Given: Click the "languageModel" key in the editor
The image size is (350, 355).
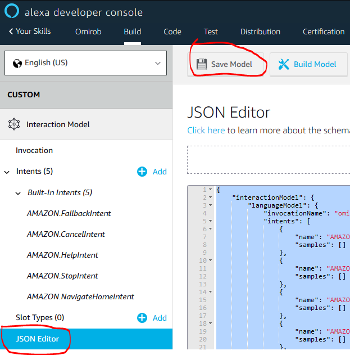Looking at the screenshot, I should pyautogui.click(x=279, y=205).
